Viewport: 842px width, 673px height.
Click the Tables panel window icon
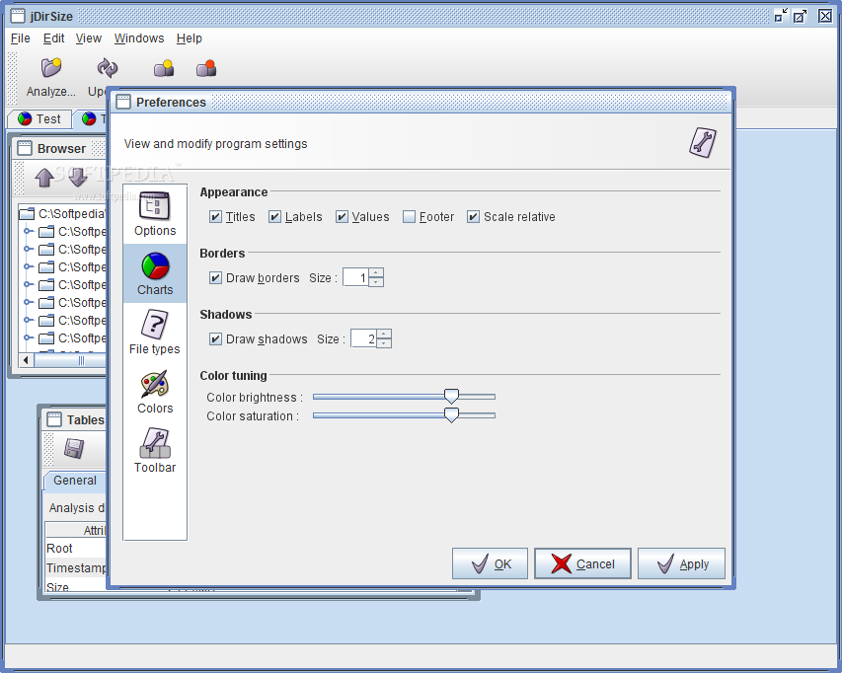click(54, 419)
